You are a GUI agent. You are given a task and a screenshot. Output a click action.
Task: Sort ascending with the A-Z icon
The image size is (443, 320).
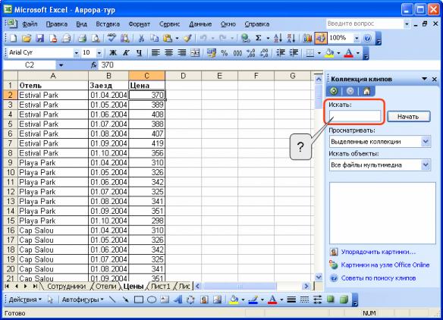click(278, 38)
